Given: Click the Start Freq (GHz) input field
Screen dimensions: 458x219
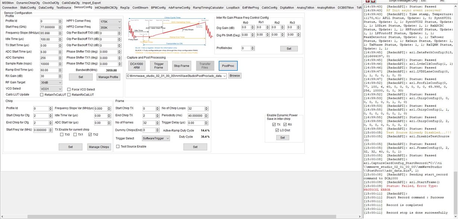Looking at the screenshot, I should click(x=51, y=27).
